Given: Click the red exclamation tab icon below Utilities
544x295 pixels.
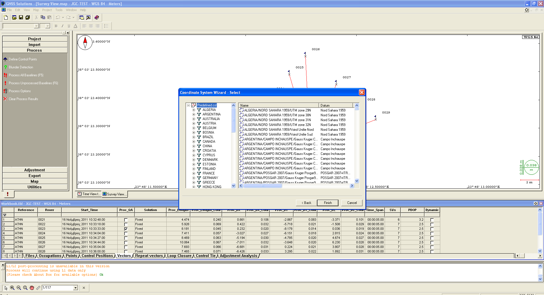Looking at the screenshot, I should 8,194.
